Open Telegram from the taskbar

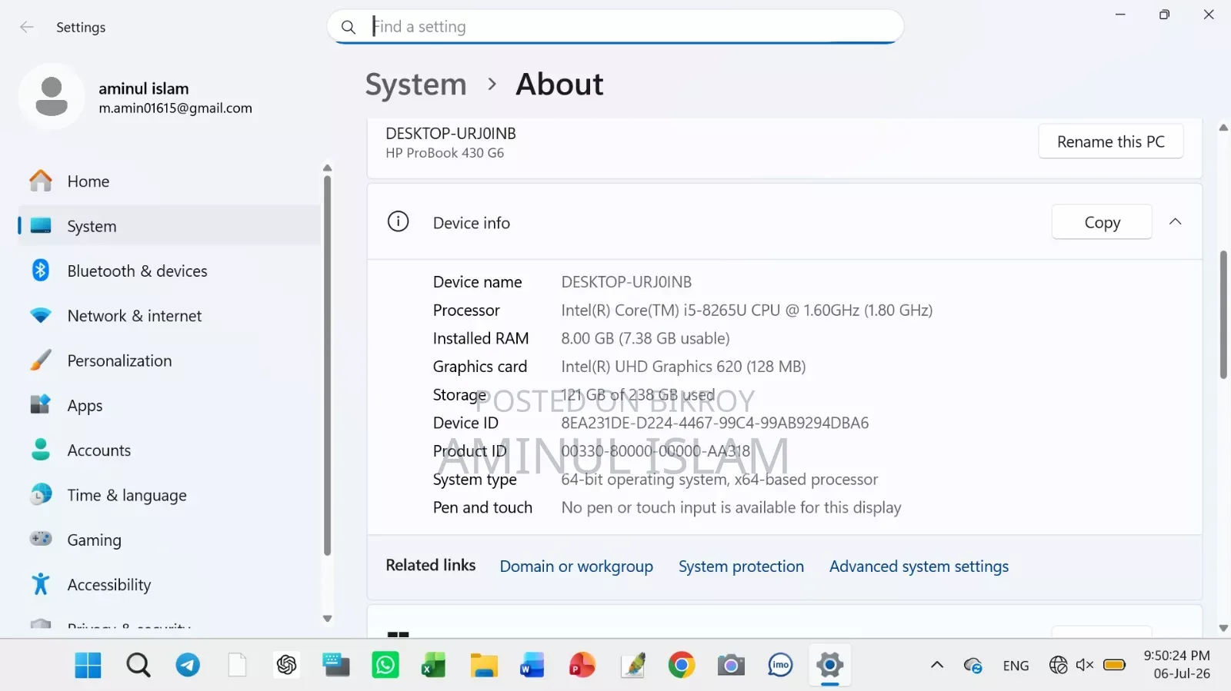188,665
